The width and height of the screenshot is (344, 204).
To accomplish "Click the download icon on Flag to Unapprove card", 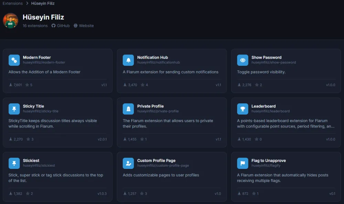I will coord(239,193).
